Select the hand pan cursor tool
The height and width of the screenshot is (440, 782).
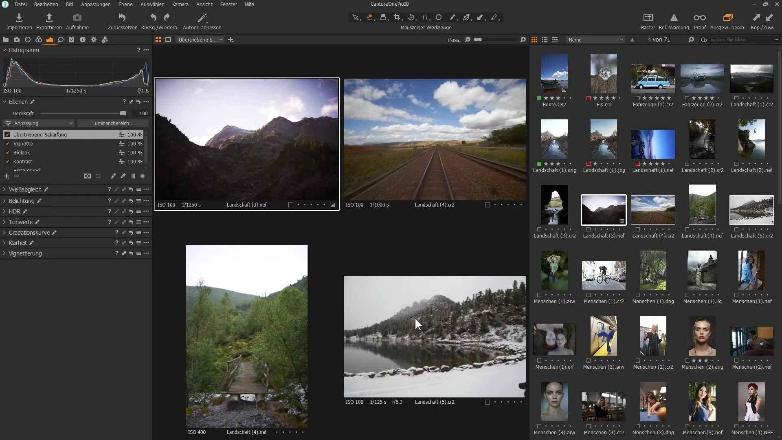pos(370,18)
